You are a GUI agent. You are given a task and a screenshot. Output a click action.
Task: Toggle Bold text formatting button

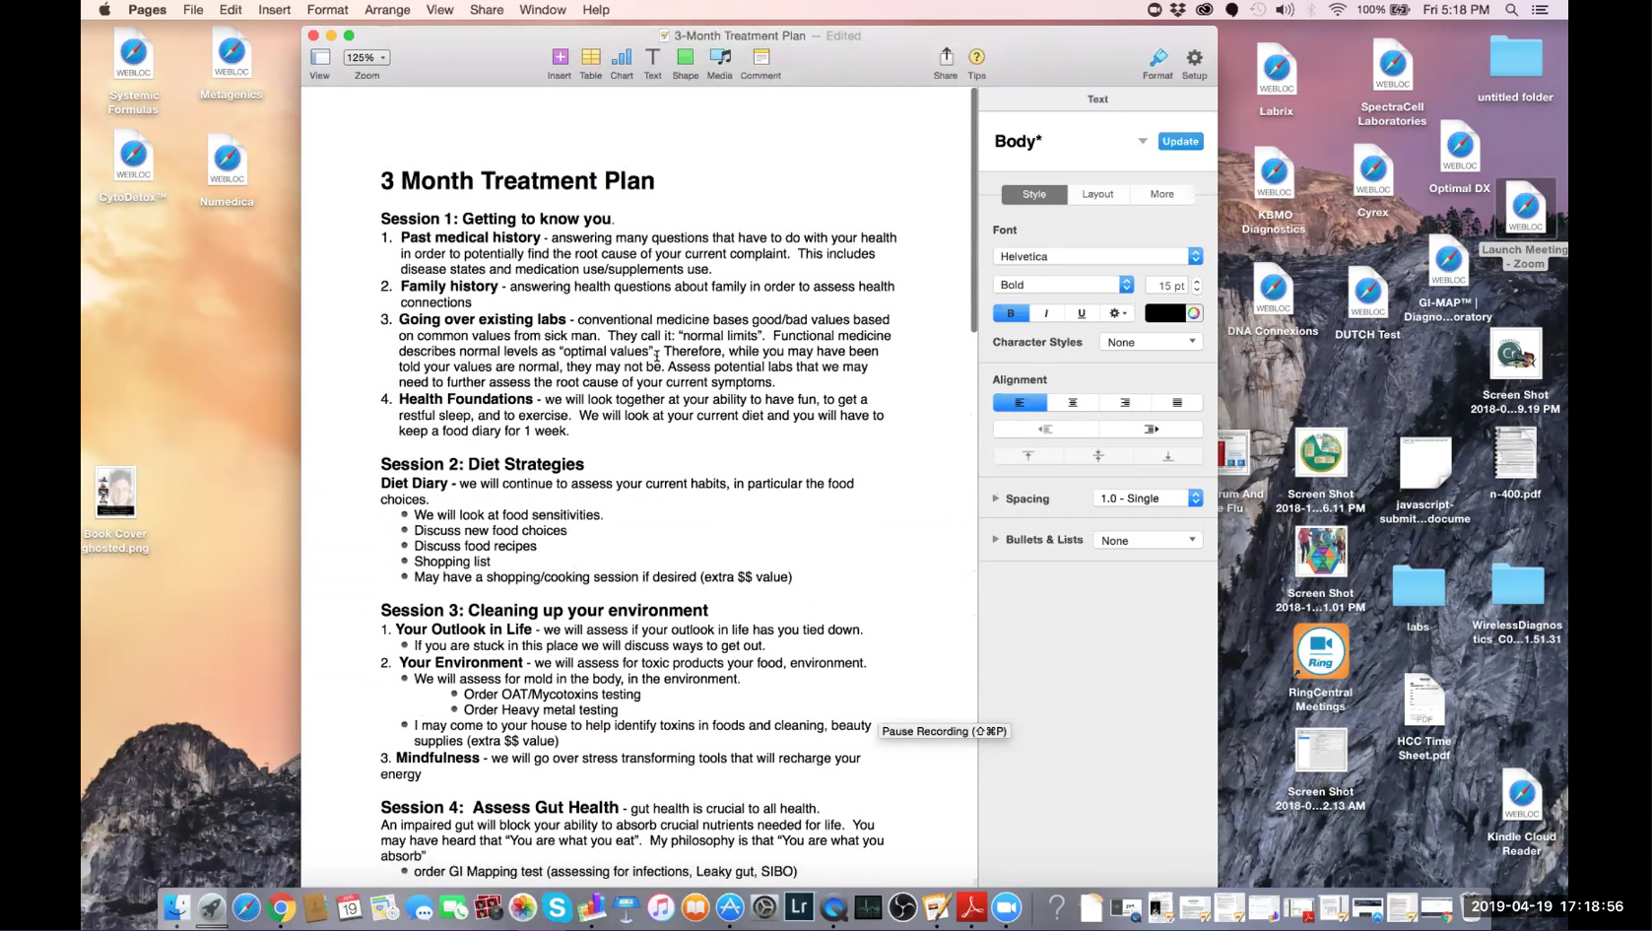tap(1010, 313)
